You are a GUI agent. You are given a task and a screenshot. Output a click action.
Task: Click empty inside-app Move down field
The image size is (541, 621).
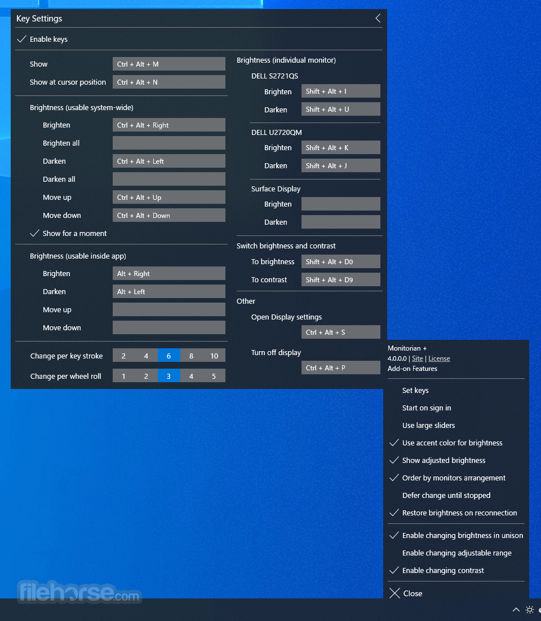(x=169, y=327)
